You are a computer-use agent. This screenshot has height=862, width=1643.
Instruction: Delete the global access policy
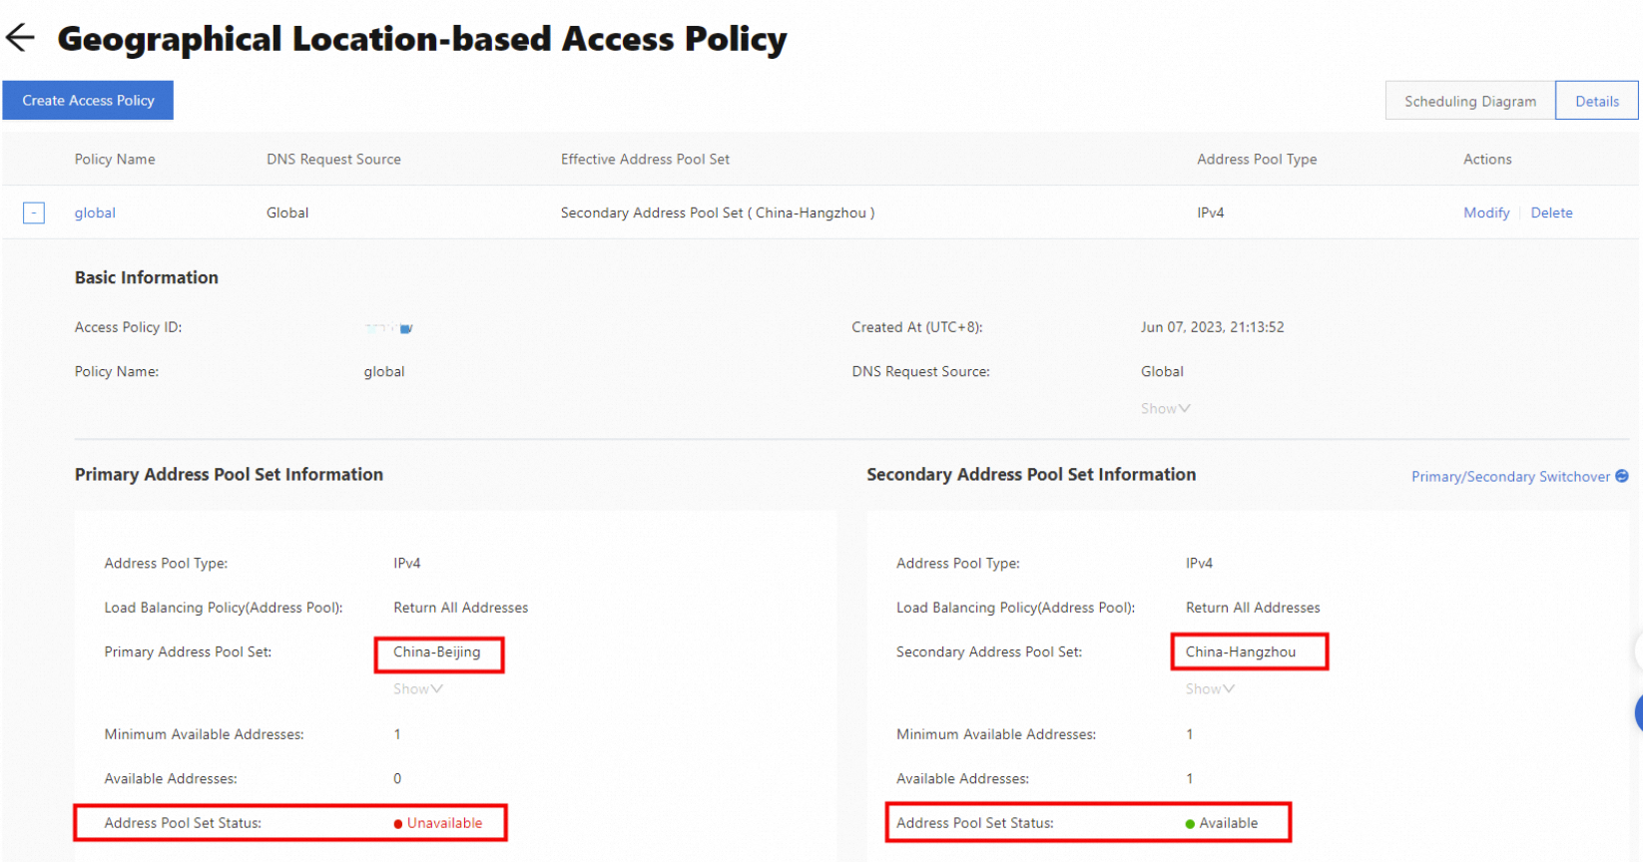pos(1551,213)
